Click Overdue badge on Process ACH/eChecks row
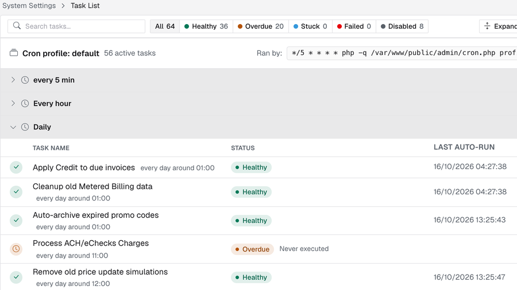This screenshot has height=290, width=517. pos(252,249)
